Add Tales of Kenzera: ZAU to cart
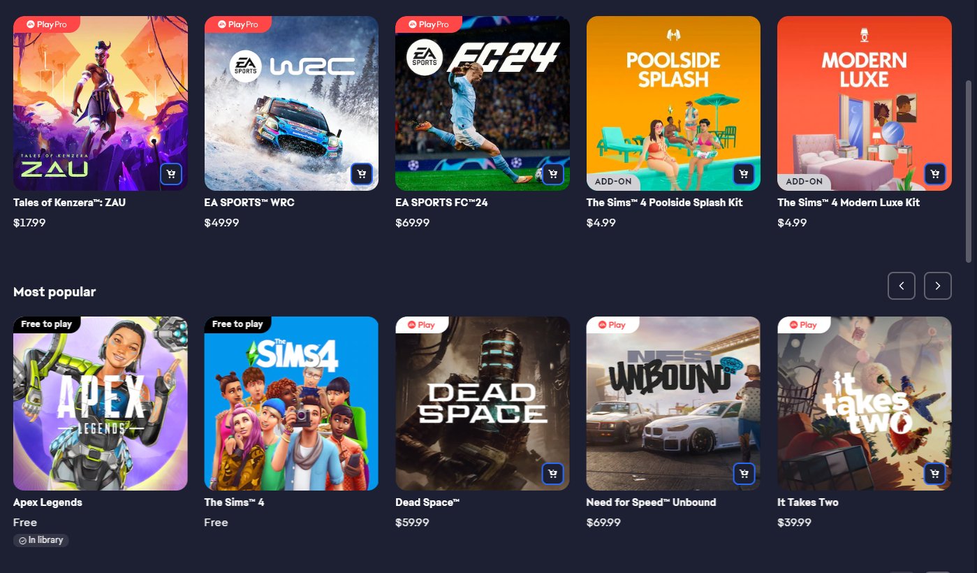The image size is (977, 573). click(170, 174)
